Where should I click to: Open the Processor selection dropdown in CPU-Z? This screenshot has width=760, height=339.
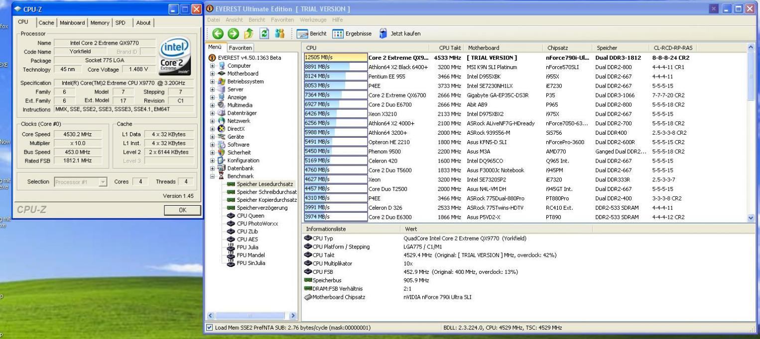(x=81, y=182)
